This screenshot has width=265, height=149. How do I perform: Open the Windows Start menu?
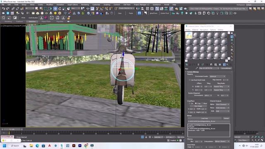click(5, 146)
